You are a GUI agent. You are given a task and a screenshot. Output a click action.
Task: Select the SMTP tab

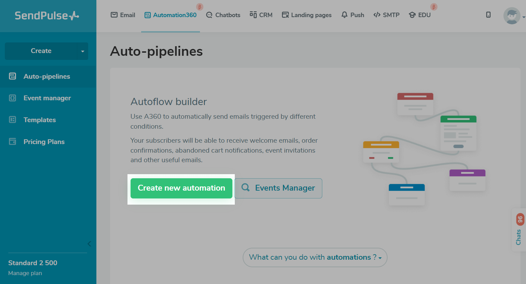tap(387, 15)
